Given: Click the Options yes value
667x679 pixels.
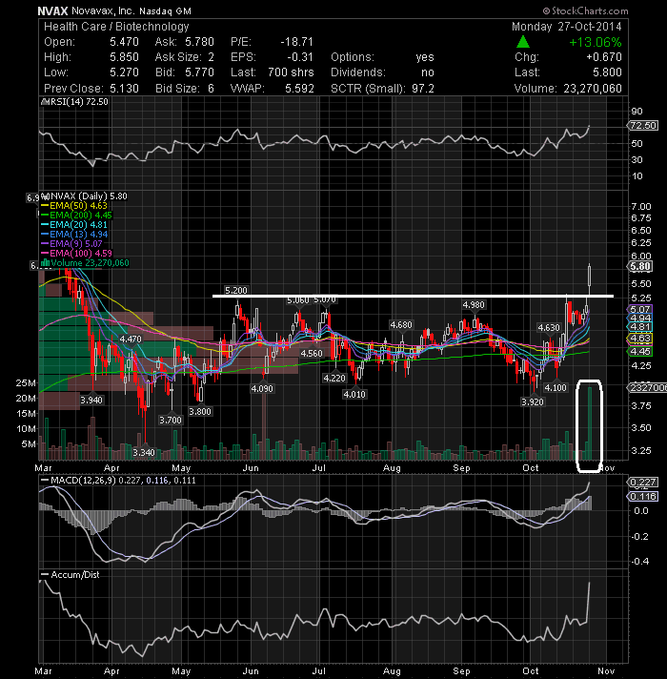Looking at the screenshot, I should tap(425, 57).
